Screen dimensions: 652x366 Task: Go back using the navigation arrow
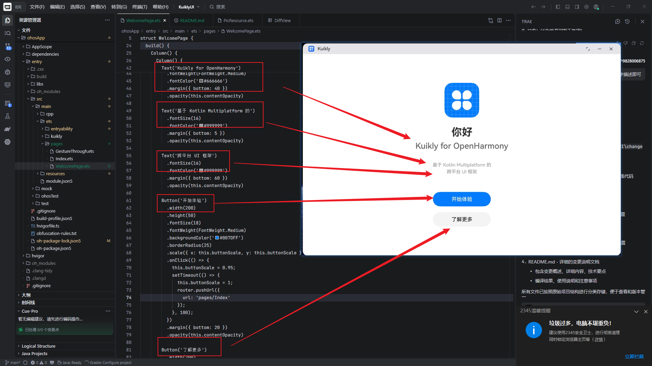[x=533, y=7]
